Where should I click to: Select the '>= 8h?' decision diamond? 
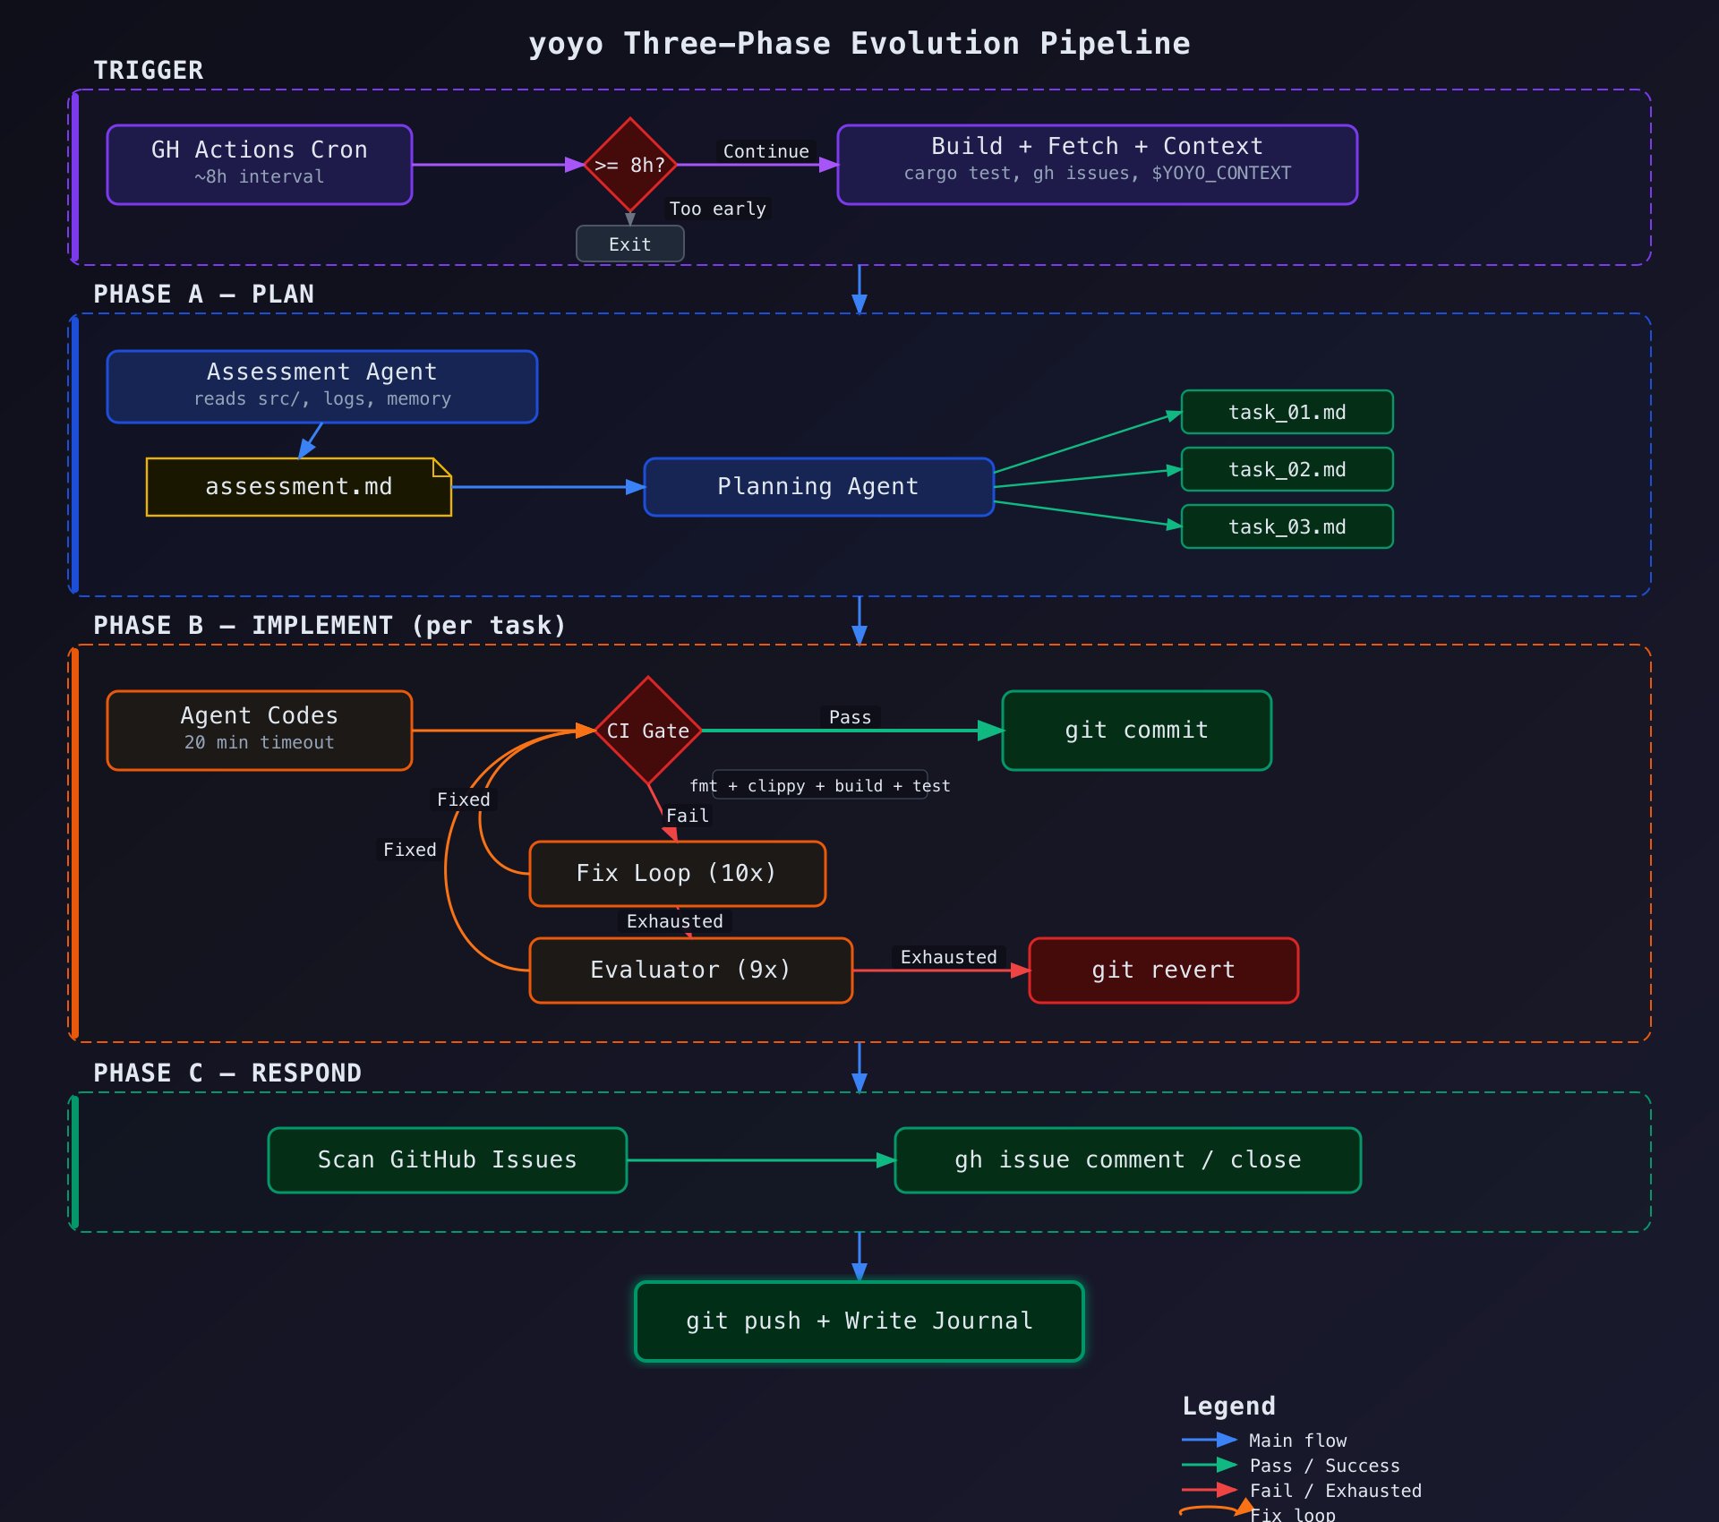(x=630, y=165)
